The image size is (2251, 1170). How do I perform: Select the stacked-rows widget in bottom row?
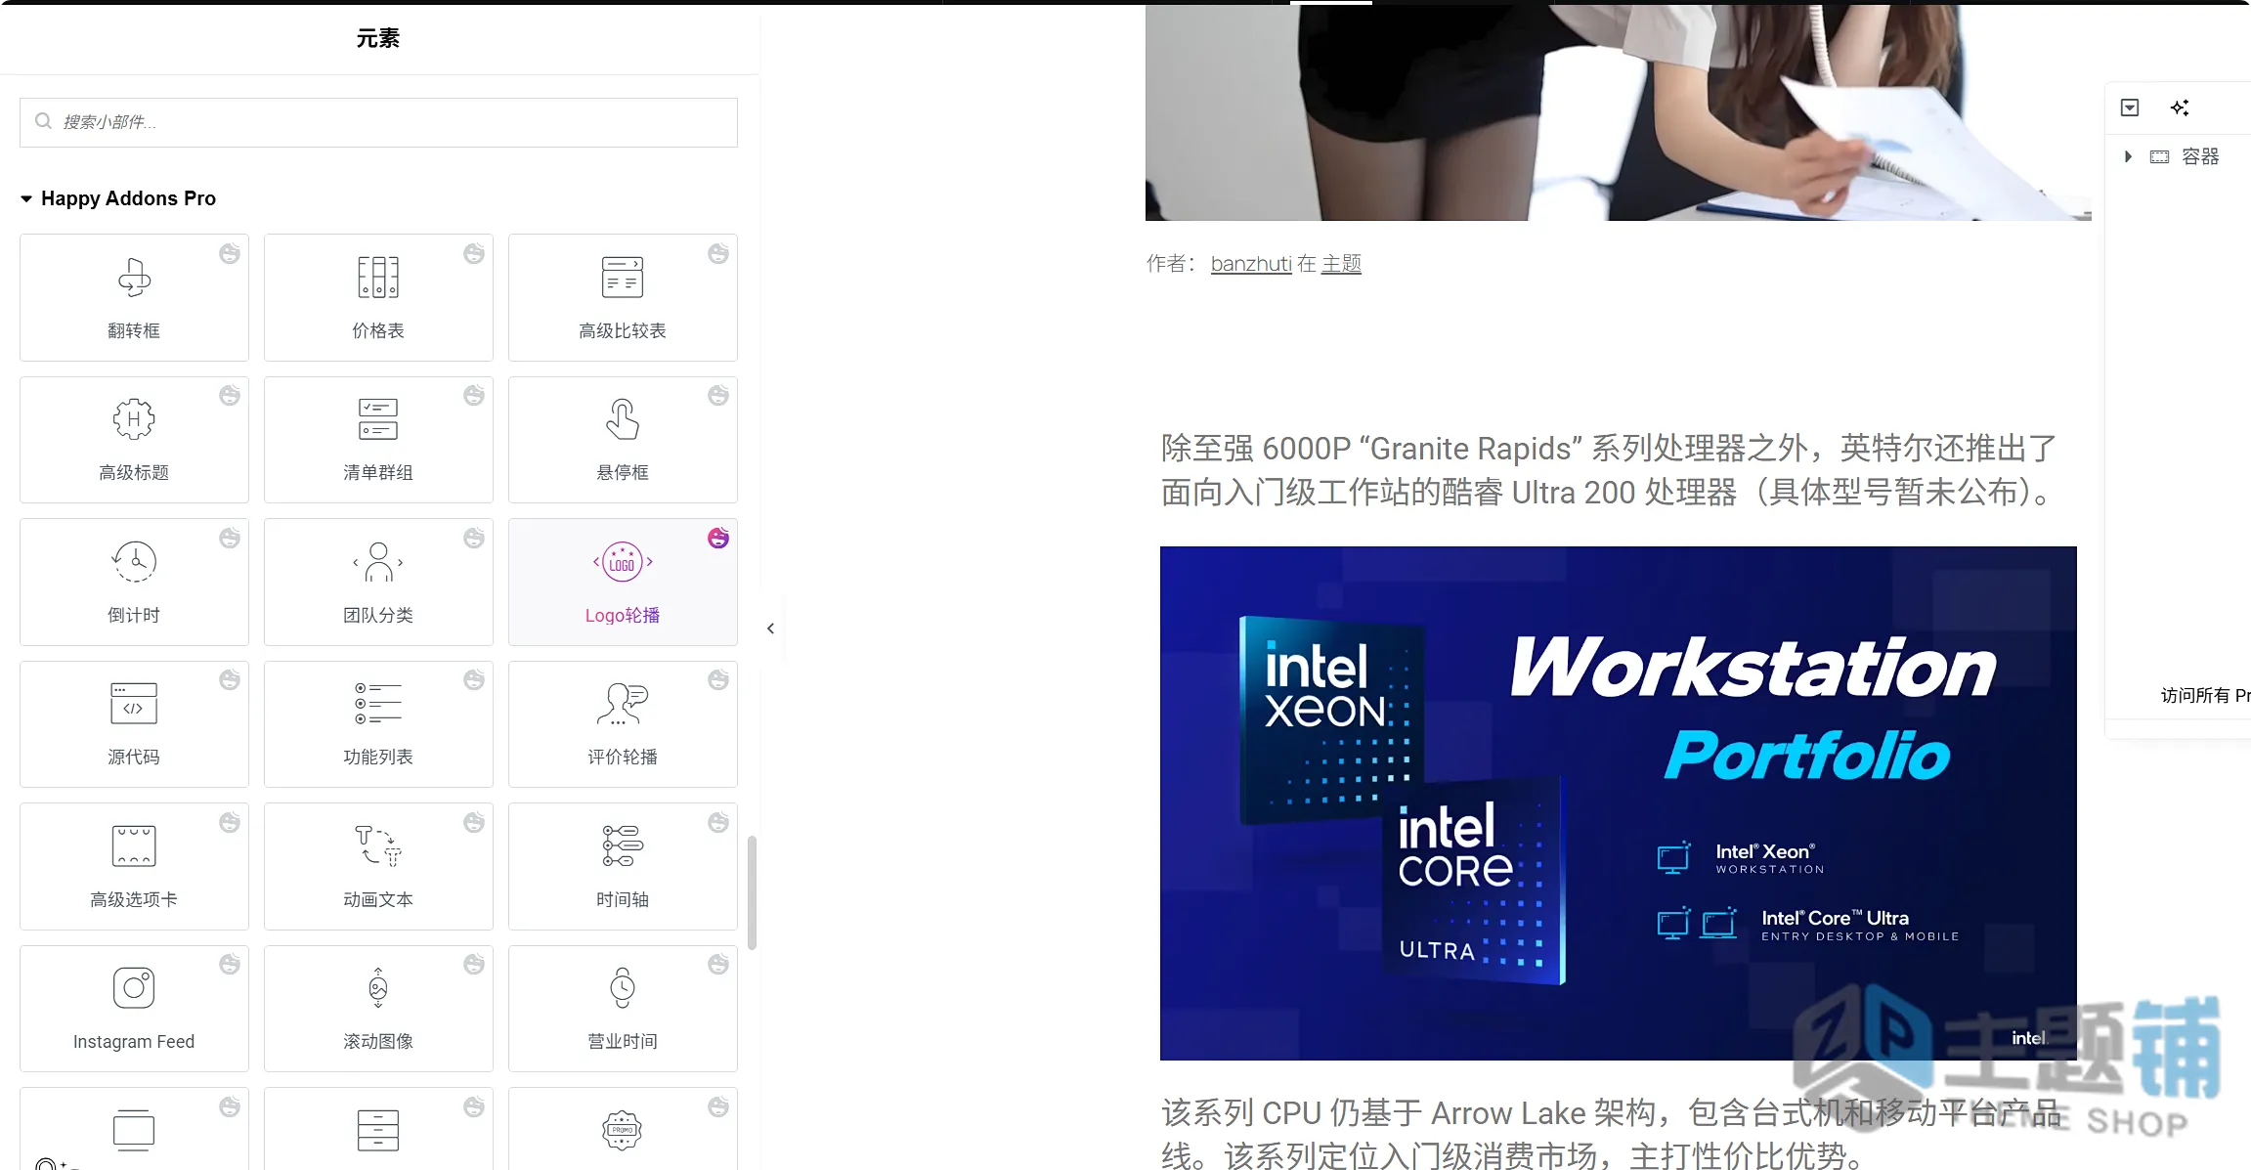coord(378,1129)
